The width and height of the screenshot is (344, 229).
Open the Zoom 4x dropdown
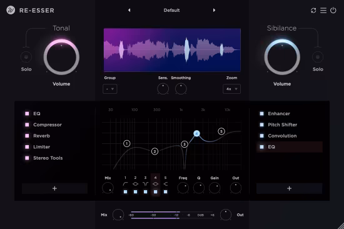[231, 89]
